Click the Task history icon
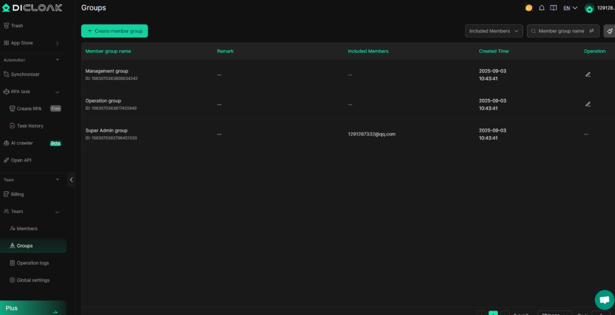The width and height of the screenshot is (615, 315). click(x=12, y=126)
